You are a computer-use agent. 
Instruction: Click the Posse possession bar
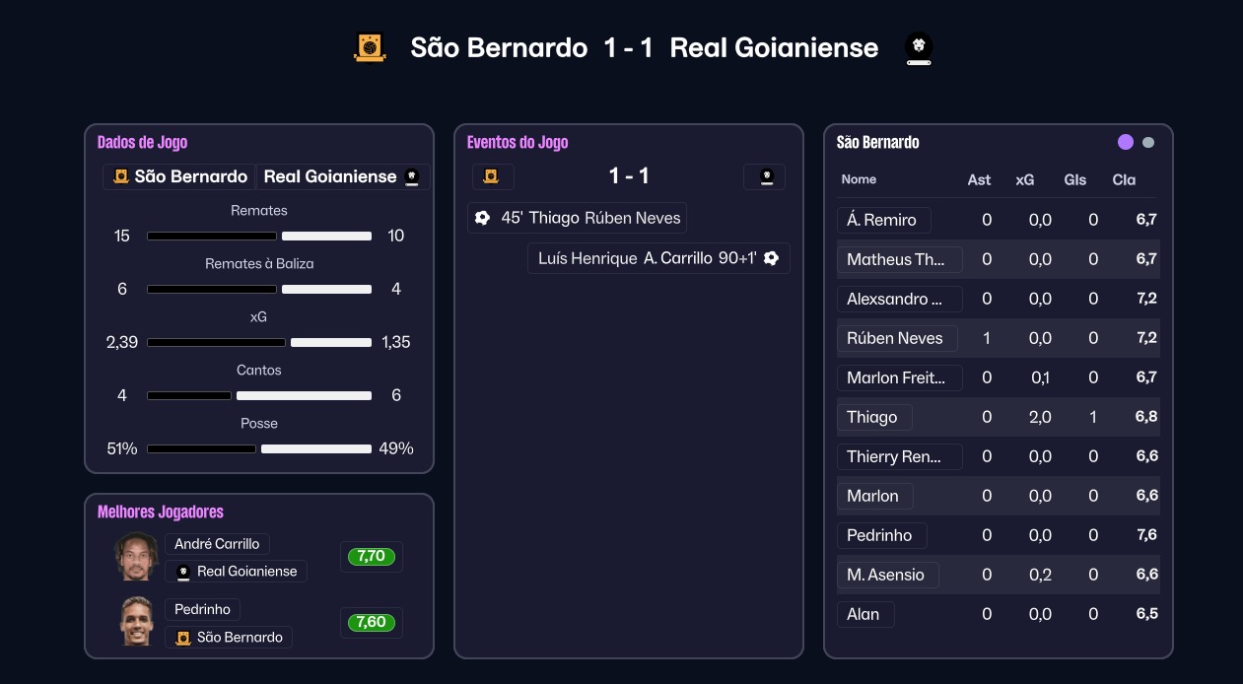259,448
